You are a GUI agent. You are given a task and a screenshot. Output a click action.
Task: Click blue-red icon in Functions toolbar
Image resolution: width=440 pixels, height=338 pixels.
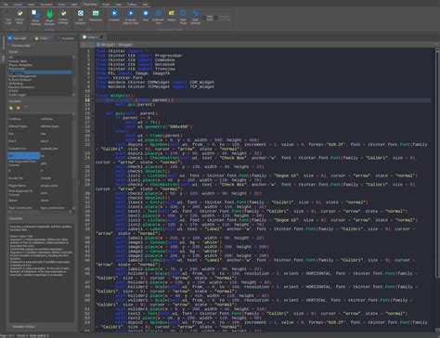[x=26, y=108]
